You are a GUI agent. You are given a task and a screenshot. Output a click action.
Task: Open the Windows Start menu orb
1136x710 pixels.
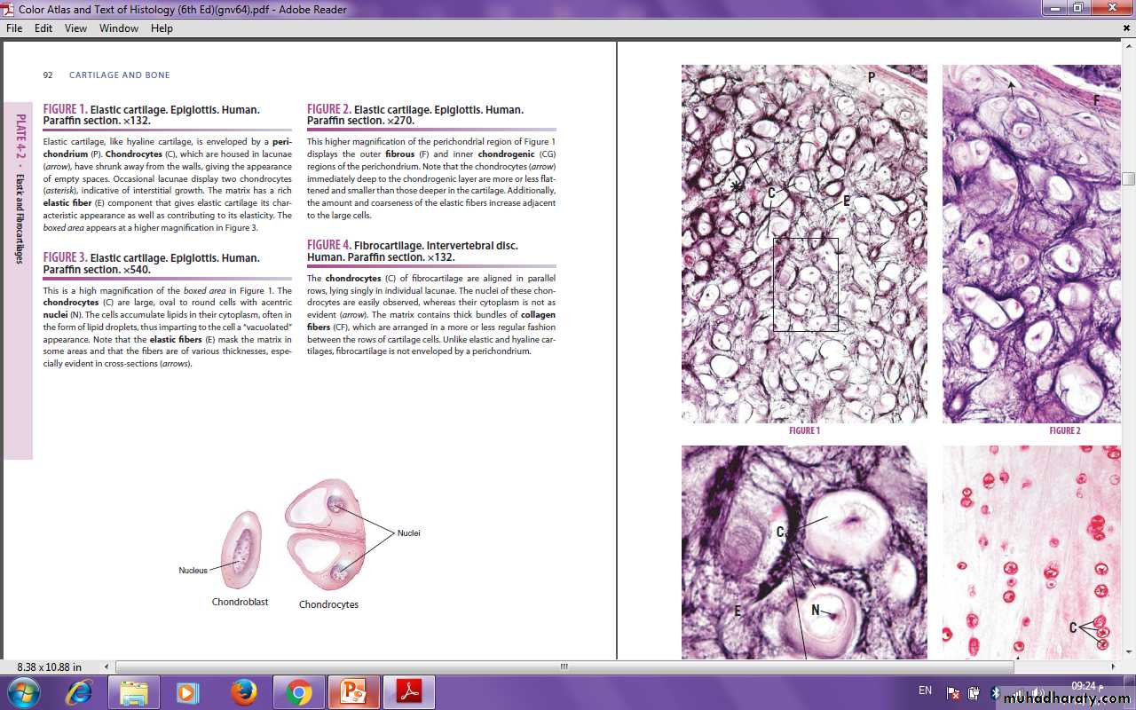pyautogui.click(x=22, y=692)
